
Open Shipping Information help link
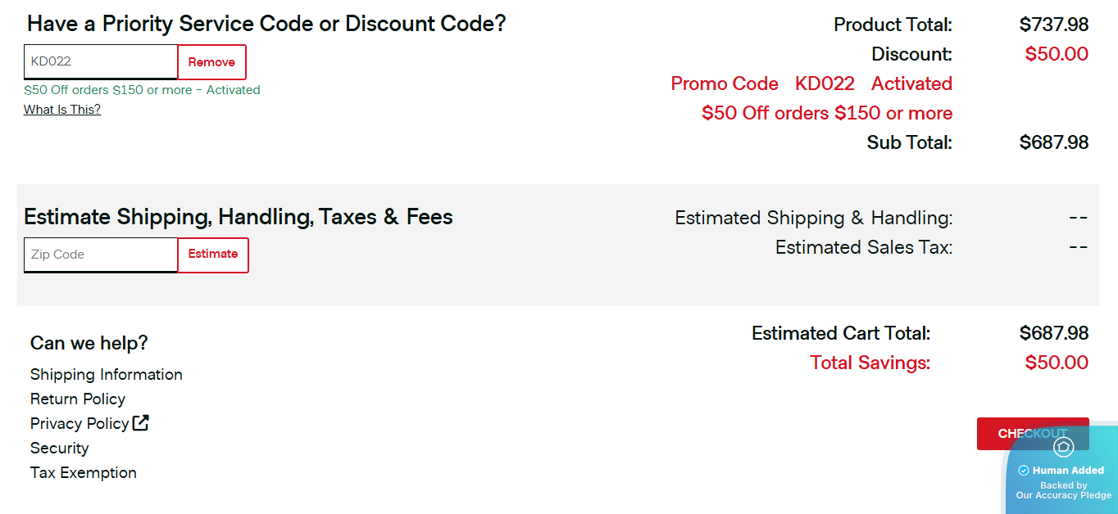(x=107, y=375)
